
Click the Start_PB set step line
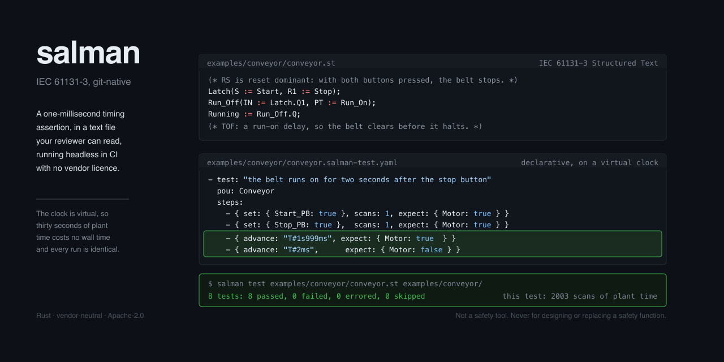point(367,214)
